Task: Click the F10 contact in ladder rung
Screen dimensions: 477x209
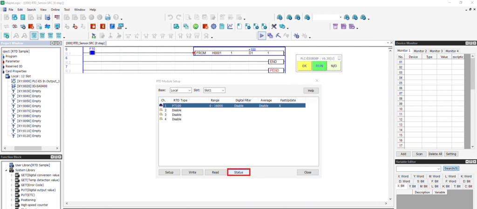Action: click(x=92, y=53)
